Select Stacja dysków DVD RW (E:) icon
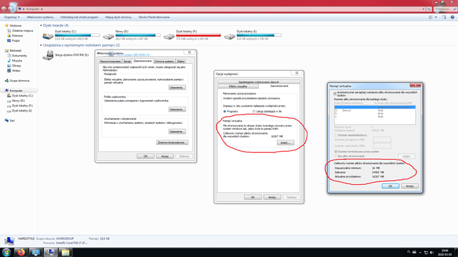Screen dimensions: 458x257 point(48,55)
